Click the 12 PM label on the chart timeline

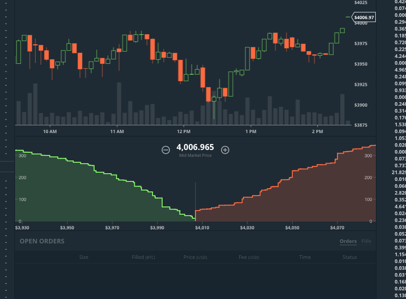184,131
